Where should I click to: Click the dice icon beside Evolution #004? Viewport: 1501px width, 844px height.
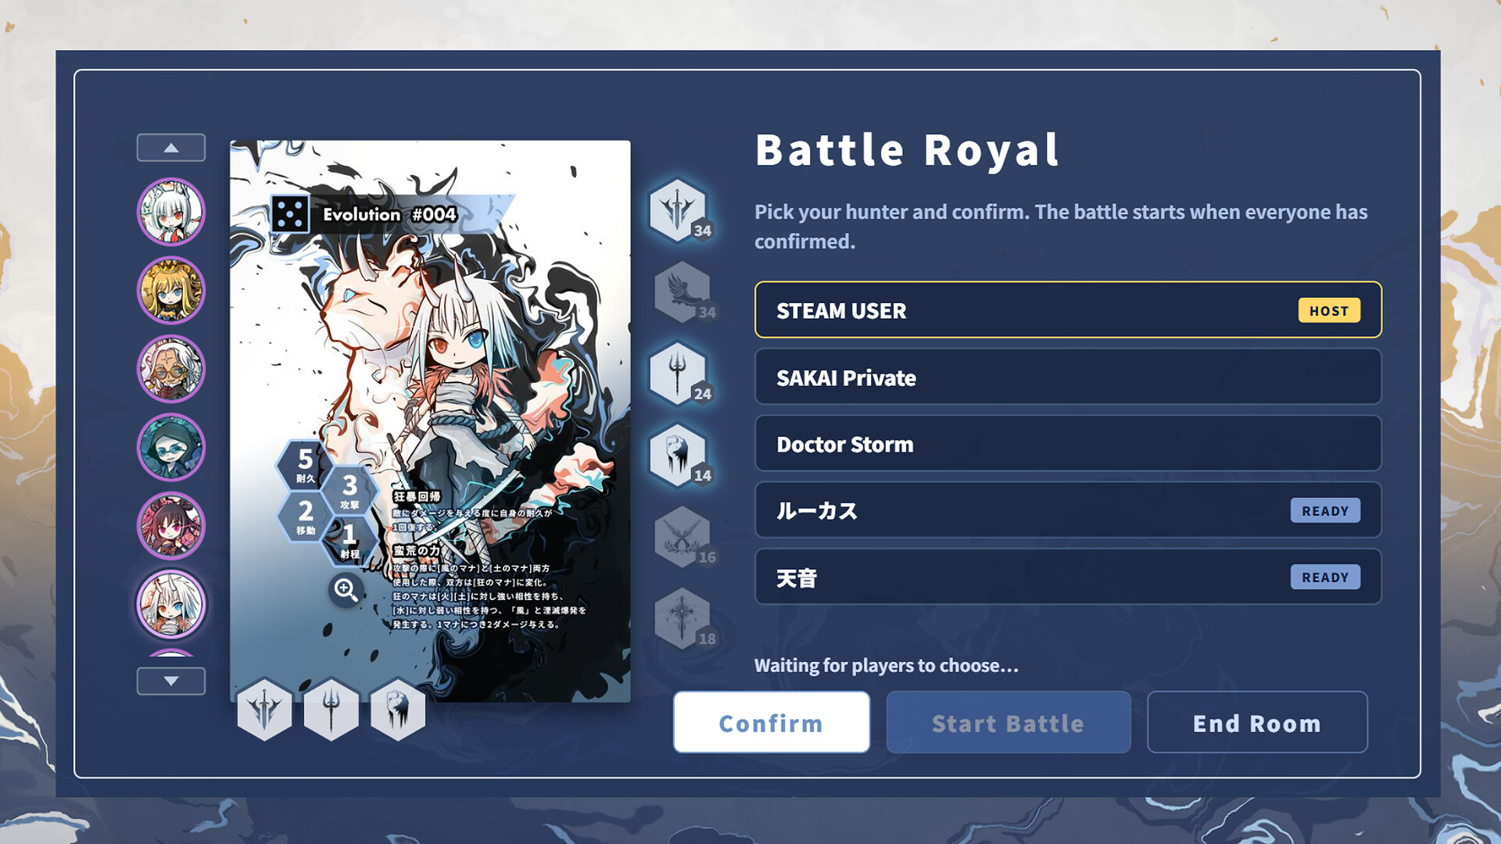point(290,214)
